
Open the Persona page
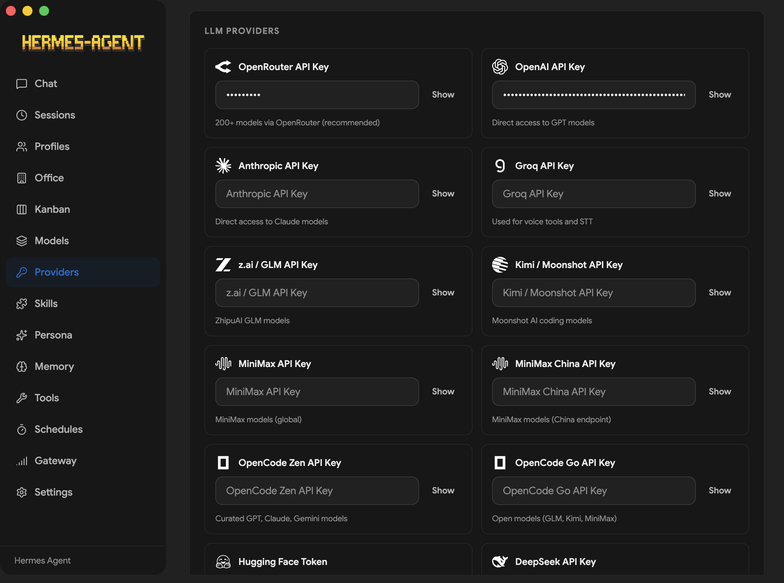83,335
